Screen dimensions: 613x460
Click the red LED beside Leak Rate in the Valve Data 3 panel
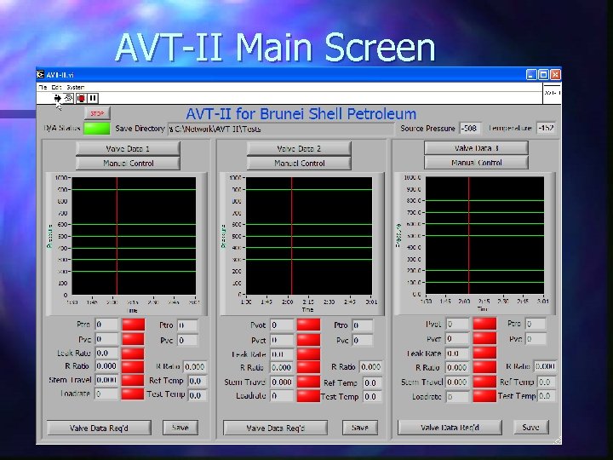(x=484, y=353)
